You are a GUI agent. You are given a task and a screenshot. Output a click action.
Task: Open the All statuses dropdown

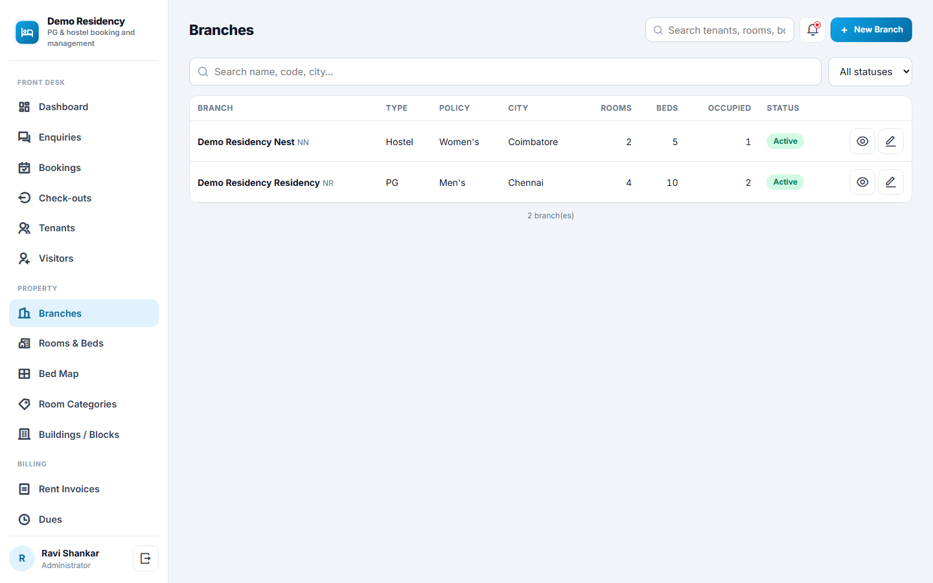(x=870, y=72)
